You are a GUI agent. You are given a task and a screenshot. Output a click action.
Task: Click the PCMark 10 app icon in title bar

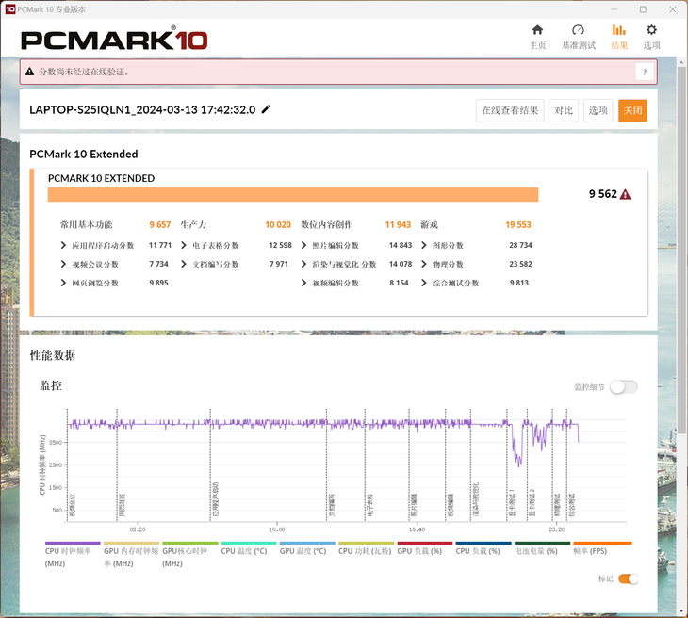click(x=9, y=9)
